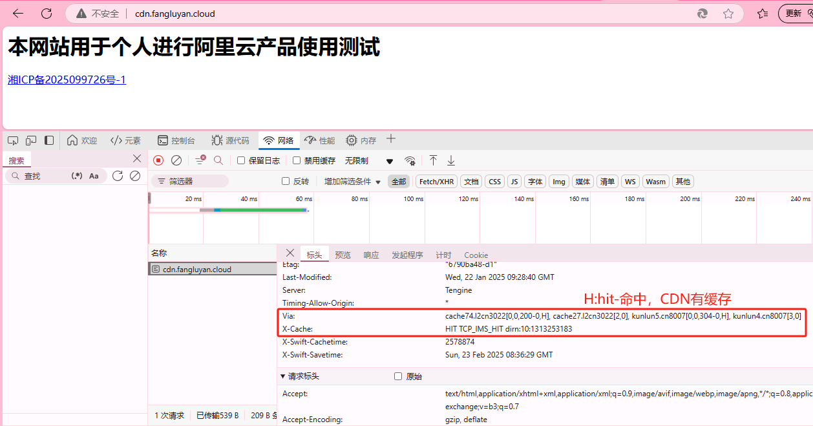The width and height of the screenshot is (813, 426).
Task: Switch to the 预览 details tab
Action: [343, 255]
